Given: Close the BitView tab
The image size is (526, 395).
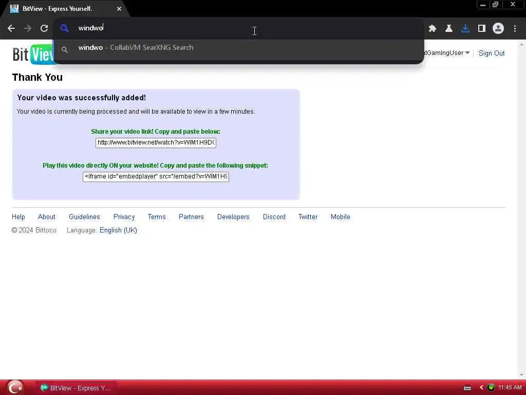Looking at the screenshot, I should tap(119, 9).
